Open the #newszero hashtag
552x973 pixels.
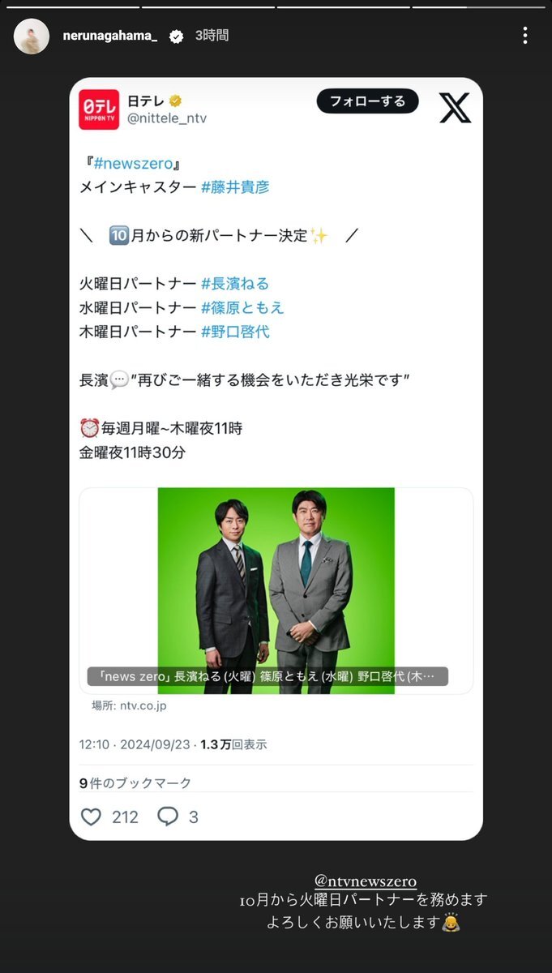click(134, 163)
